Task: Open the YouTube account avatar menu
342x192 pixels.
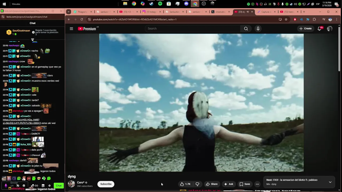Action: pos(330,29)
